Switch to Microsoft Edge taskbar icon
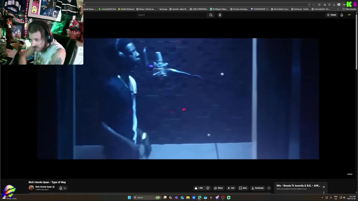 [199, 198]
